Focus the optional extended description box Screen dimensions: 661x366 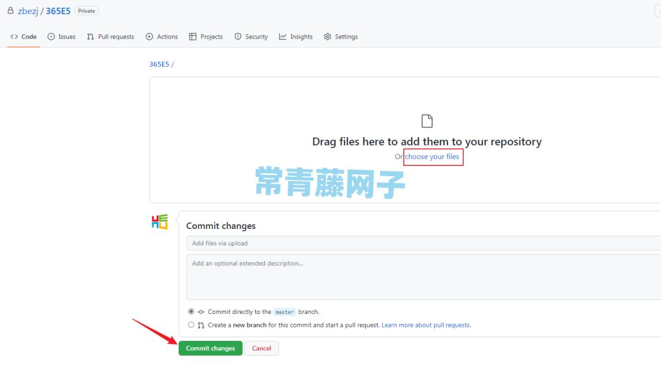tap(424, 277)
